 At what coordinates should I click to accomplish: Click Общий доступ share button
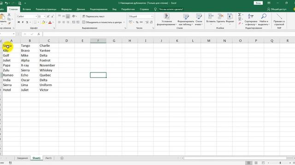(x=277, y=9)
